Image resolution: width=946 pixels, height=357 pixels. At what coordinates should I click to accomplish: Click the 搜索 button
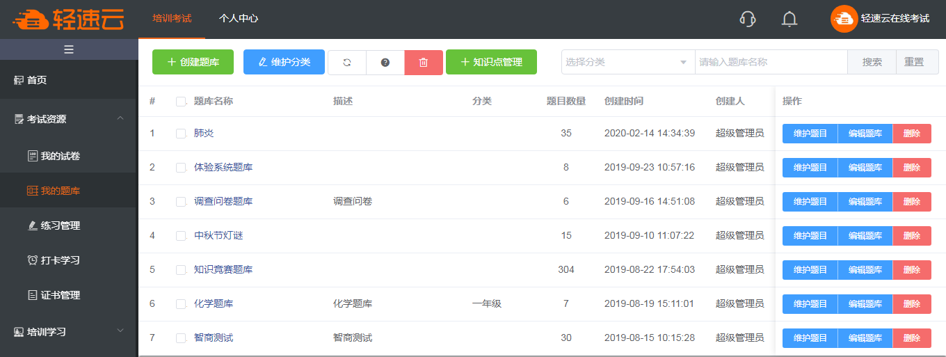872,62
